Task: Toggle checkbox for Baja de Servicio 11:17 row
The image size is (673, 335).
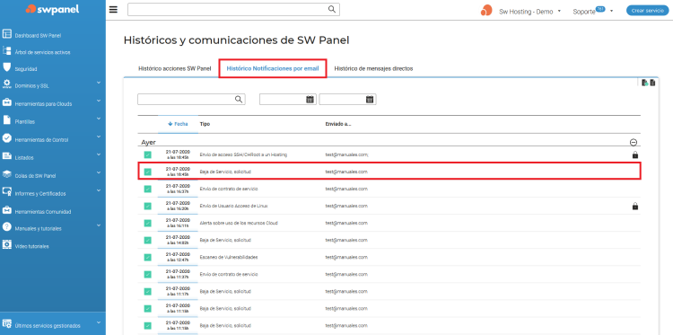Action: [148, 292]
